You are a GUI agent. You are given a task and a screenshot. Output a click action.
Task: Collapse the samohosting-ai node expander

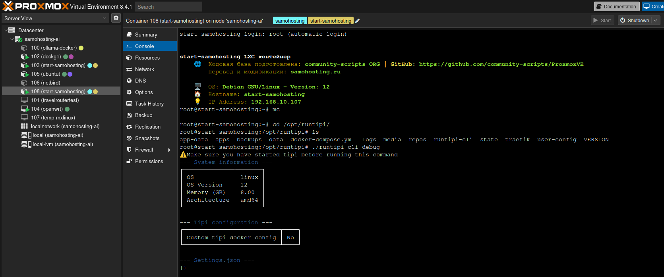[x=12, y=39]
